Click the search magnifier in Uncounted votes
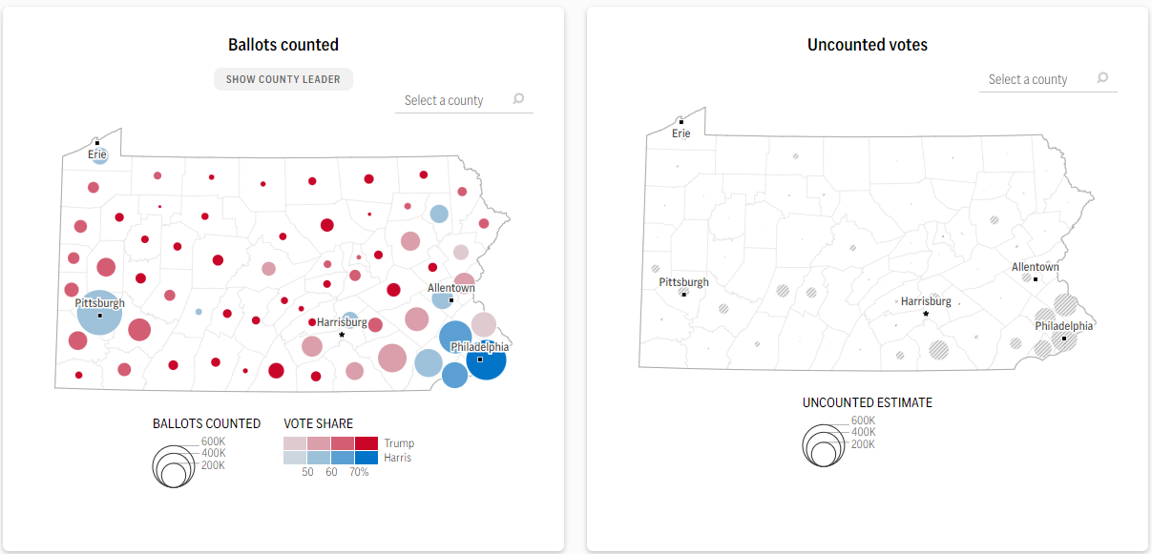 [x=1102, y=78]
